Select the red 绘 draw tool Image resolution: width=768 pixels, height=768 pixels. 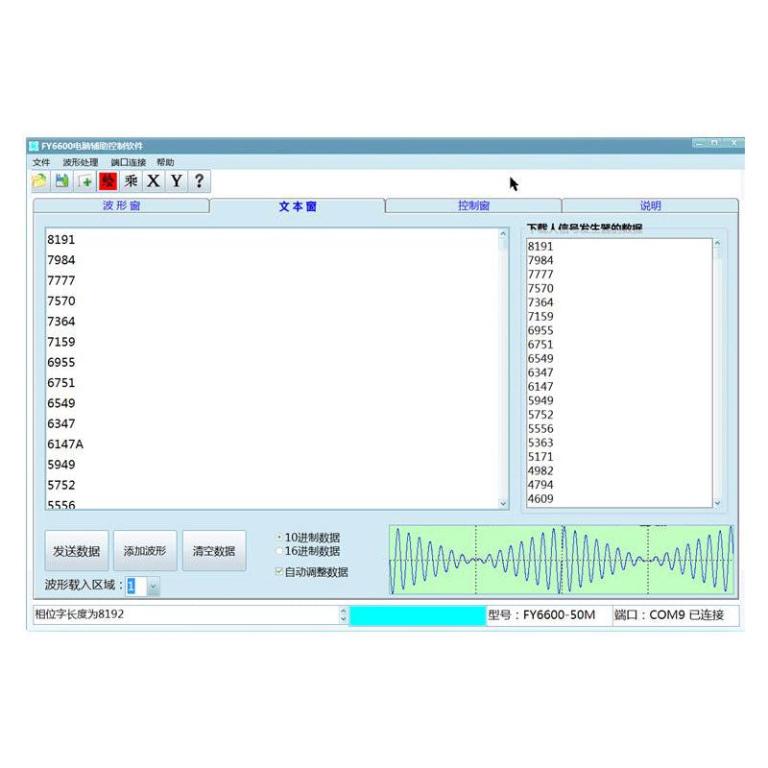pyautogui.click(x=108, y=180)
